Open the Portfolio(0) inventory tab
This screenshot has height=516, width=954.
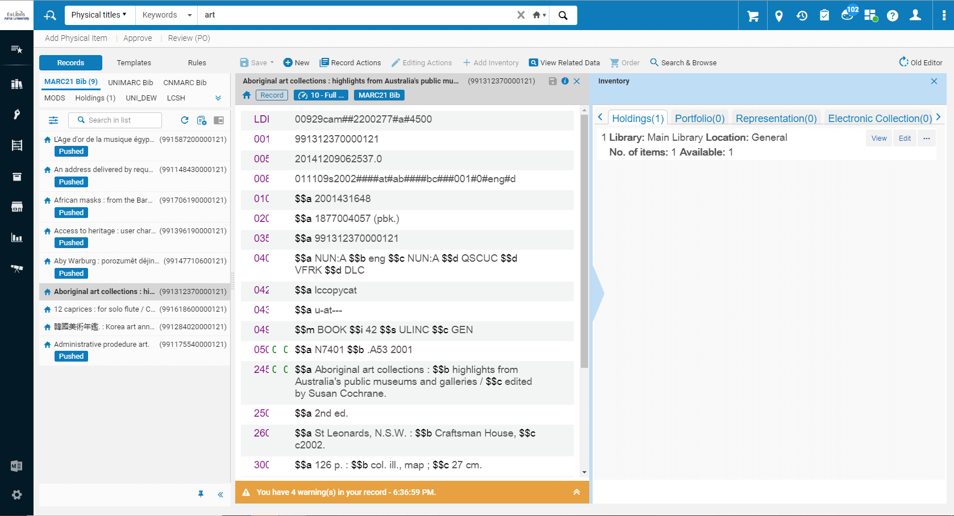click(698, 118)
